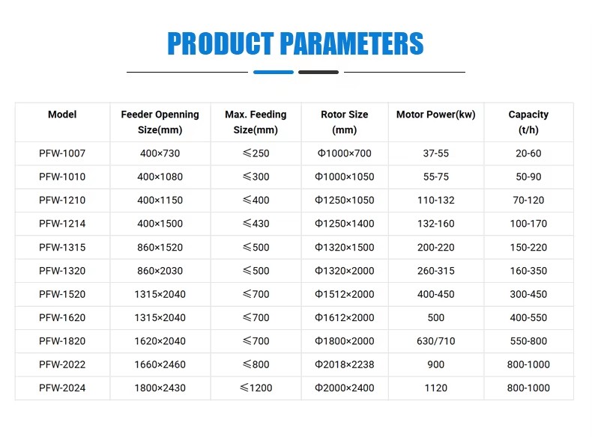Click the ≤430 max feeding size cell

(x=256, y=224)
